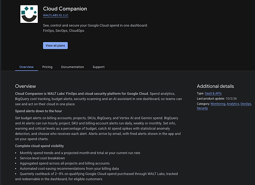Screen dimensions: 255x185
Task: Click the 'Service-level cost breakdown' bullet
Action: coord(42,158)
